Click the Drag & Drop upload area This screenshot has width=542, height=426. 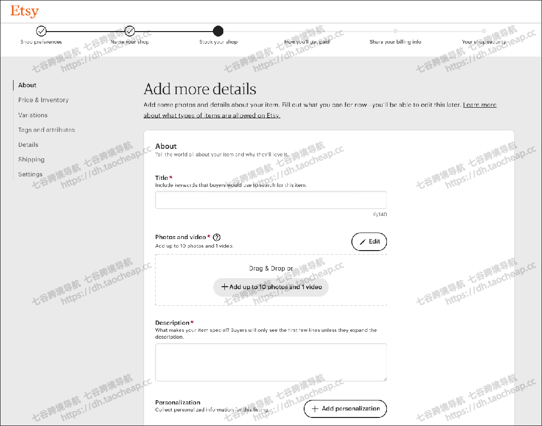(x=271, y=280)
